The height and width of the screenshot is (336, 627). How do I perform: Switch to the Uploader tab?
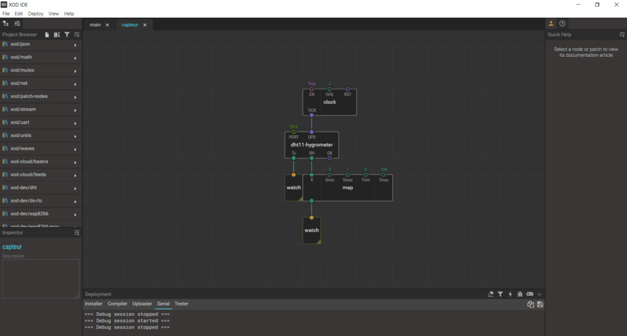142,304
